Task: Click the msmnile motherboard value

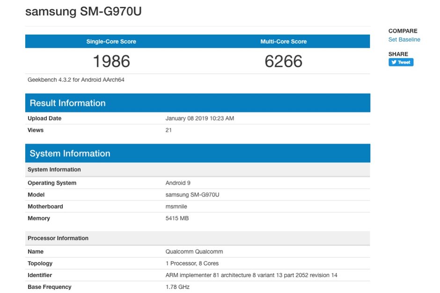Action: pos(177,207)
